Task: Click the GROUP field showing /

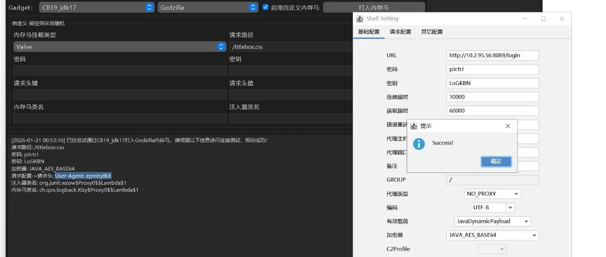Action: [492, 180]
